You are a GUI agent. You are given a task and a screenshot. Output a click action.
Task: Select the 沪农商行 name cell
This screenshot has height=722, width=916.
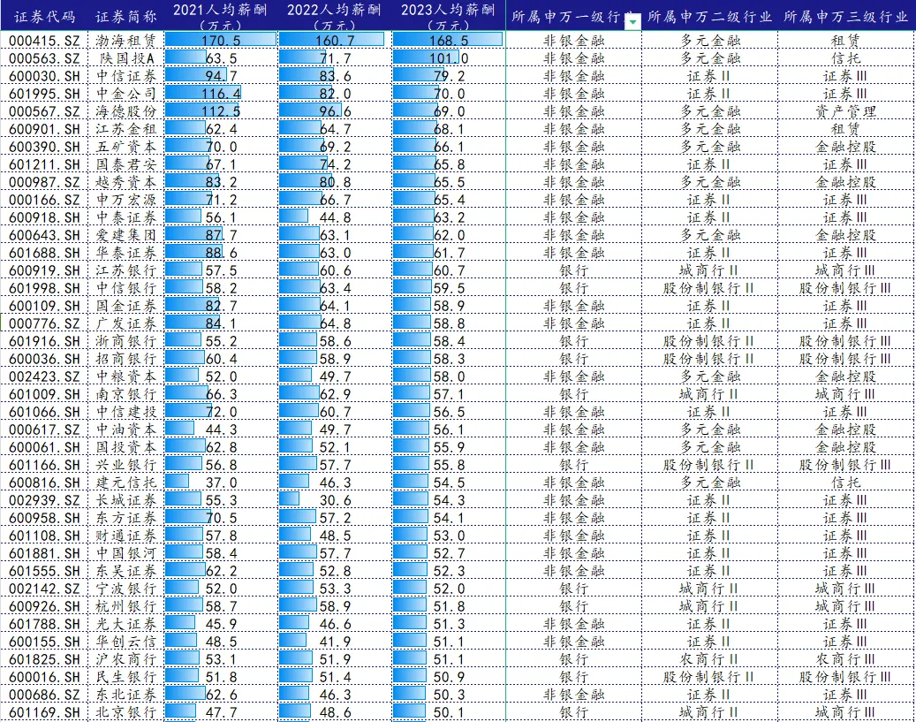(x=126, y=659)
